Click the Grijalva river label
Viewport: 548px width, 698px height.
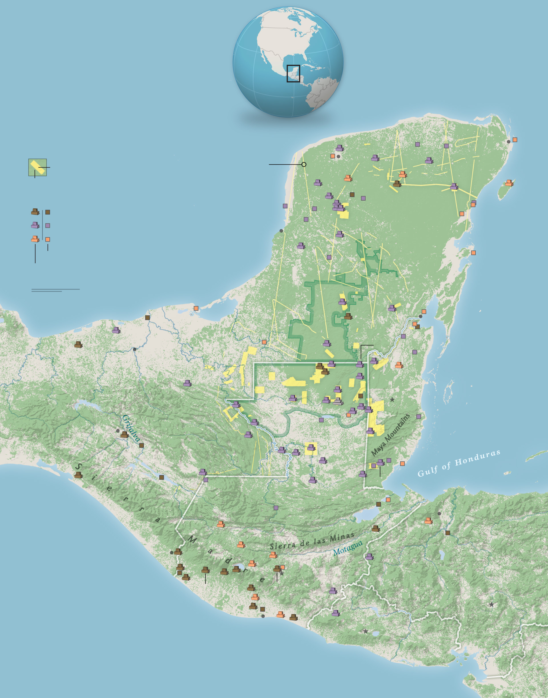(x=131, y=428)
